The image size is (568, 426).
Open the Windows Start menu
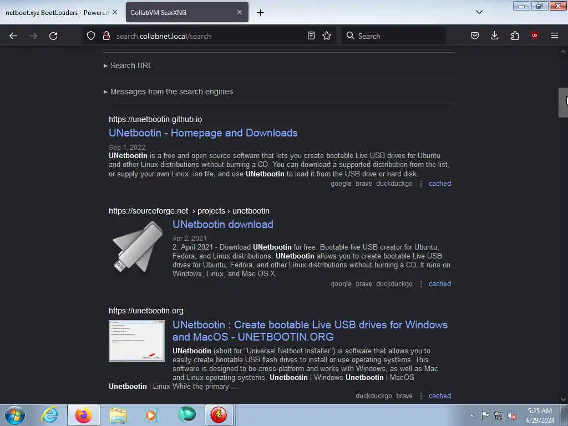(x=15, y=415)
